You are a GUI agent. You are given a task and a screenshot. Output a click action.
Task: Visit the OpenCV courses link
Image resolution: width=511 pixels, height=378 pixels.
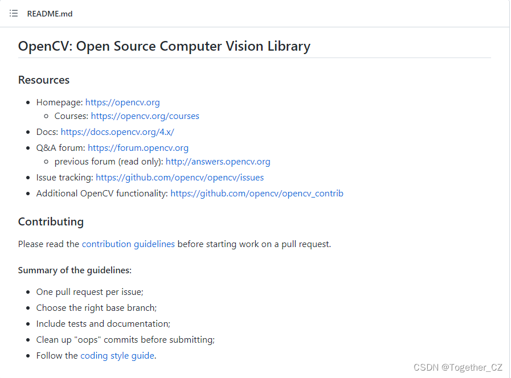tap(145, 116)
